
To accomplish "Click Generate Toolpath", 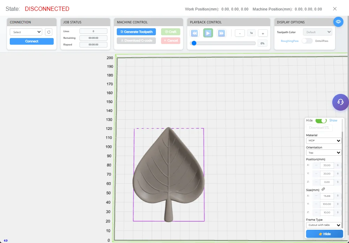I will click(136, 32).
